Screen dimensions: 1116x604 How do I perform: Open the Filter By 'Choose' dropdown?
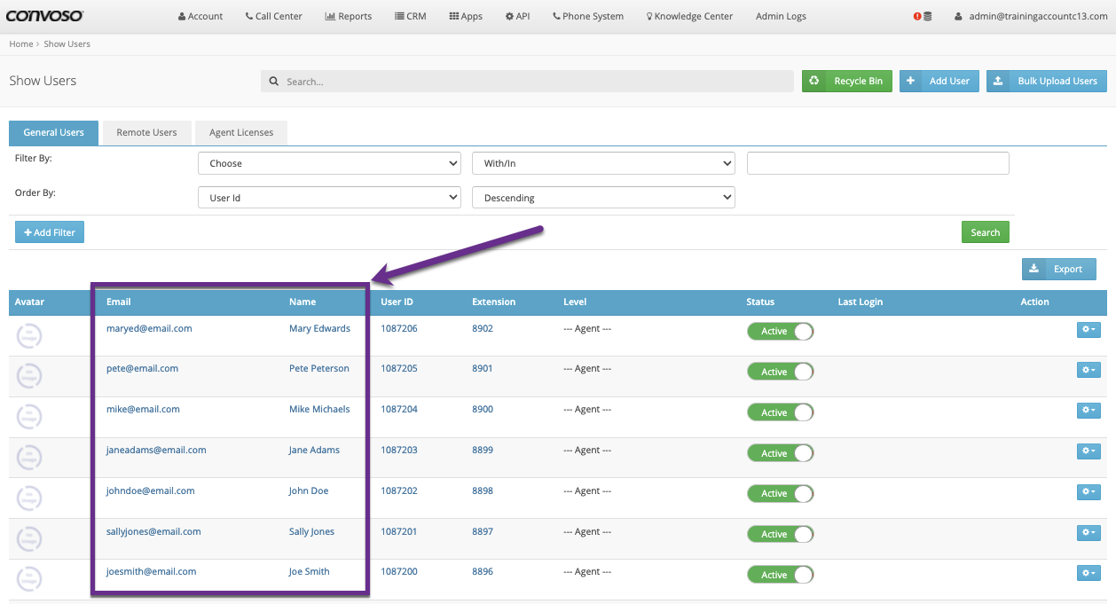(329, 163)
